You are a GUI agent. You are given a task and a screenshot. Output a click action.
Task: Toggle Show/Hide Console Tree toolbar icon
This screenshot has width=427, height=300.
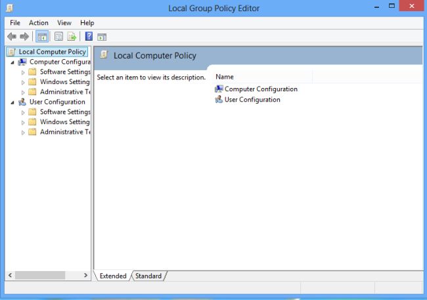coord(42,37)
